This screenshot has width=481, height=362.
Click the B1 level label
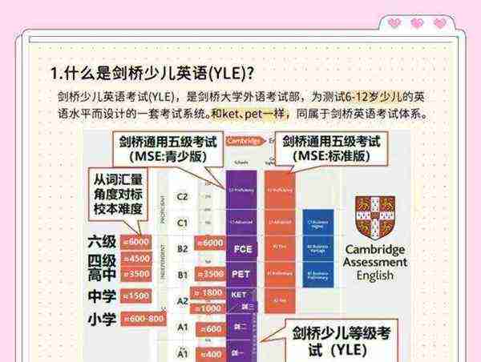pyautogui.click(x=182, y=275)
